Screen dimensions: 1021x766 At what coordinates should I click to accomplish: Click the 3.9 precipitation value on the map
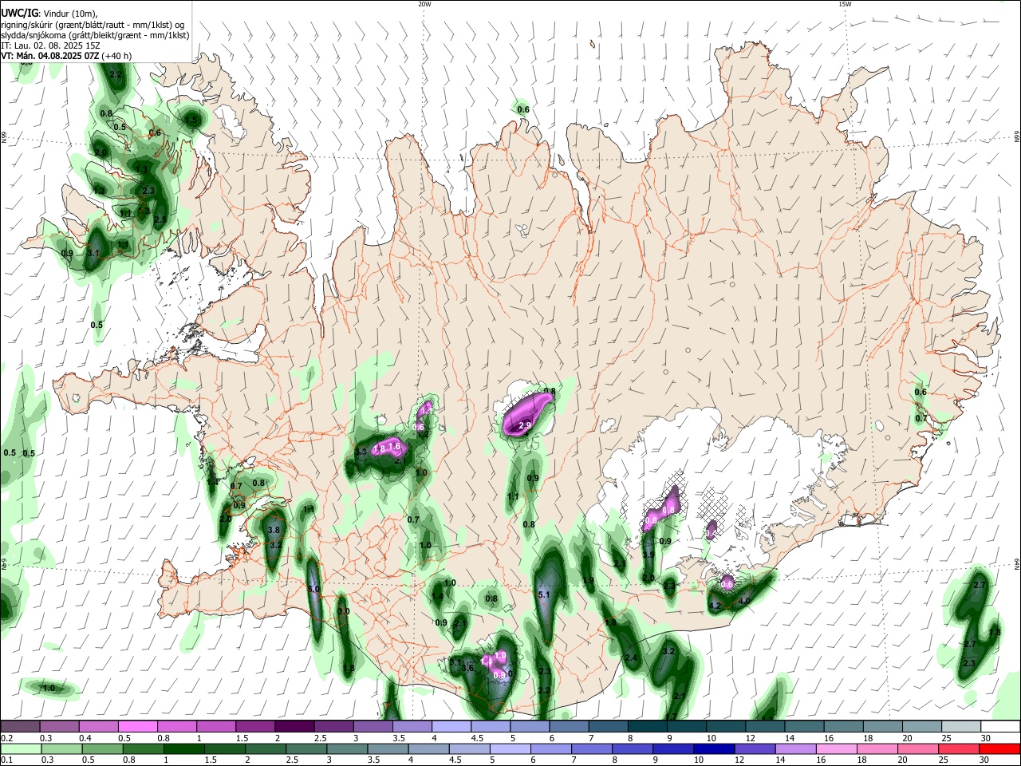[648, 555]
